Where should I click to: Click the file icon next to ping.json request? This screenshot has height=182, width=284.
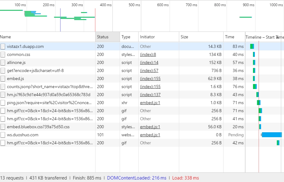tap(3, 103)
